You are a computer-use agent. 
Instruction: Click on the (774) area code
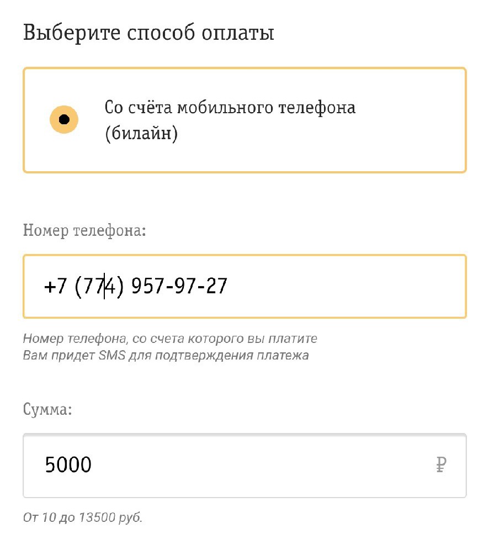click(97, 287)
